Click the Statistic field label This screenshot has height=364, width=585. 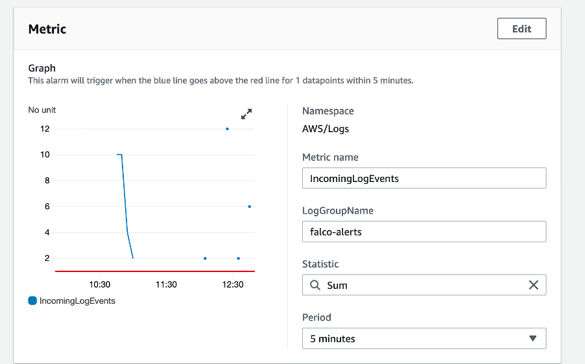(x=320, y=264)
